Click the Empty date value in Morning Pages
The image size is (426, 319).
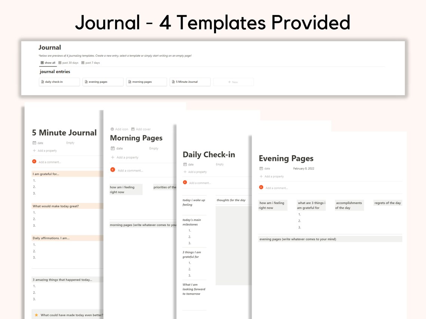(x=153, y=148)
